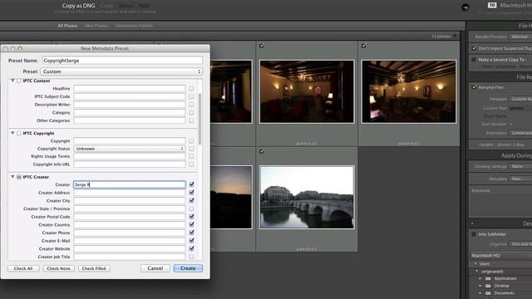
Task: Open the Preset Custom dropdown
Action: [x=121, y=71]
